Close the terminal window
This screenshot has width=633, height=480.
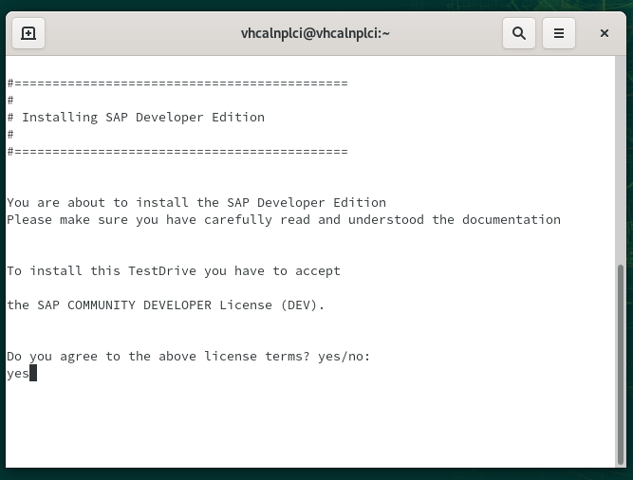pyautogui.click(x=604, y=33)
